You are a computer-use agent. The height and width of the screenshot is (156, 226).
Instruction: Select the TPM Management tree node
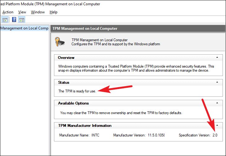click(x=25, y=28)
